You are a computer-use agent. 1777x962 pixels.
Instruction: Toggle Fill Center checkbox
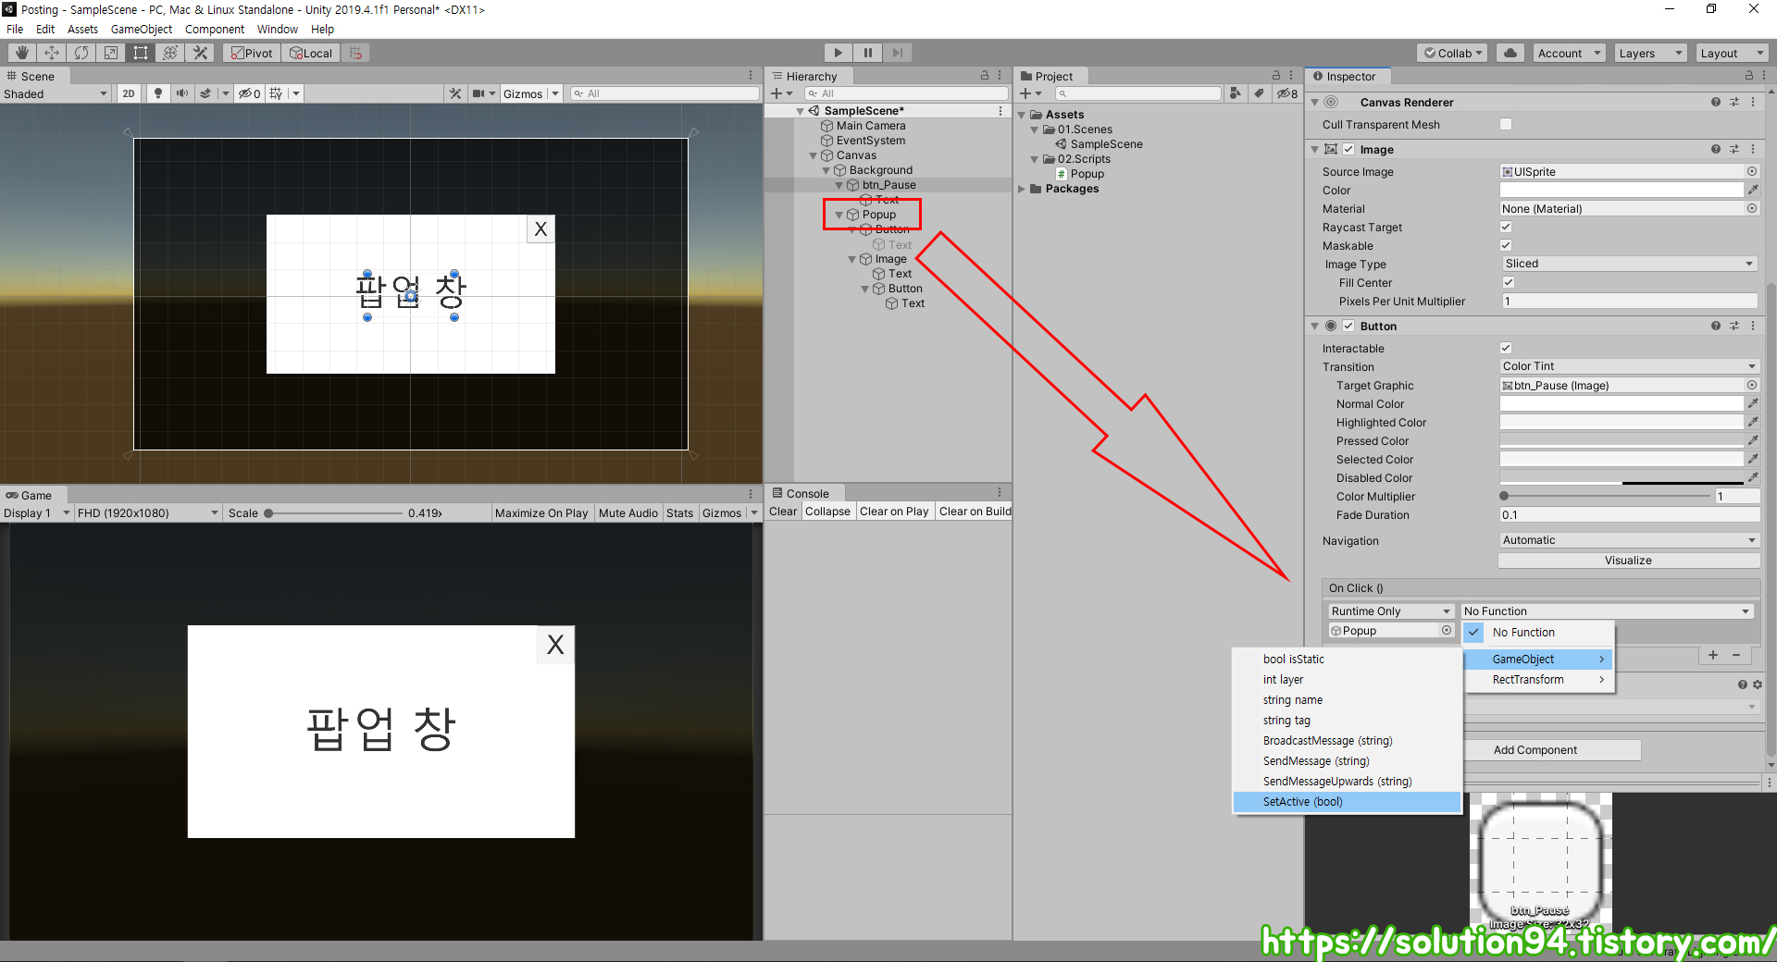pos(1509,282)
